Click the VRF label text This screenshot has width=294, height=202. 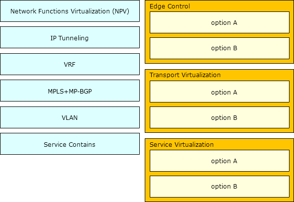click(69, 65)
